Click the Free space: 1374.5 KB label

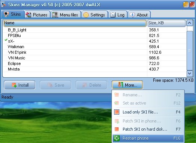coord(173,80)
